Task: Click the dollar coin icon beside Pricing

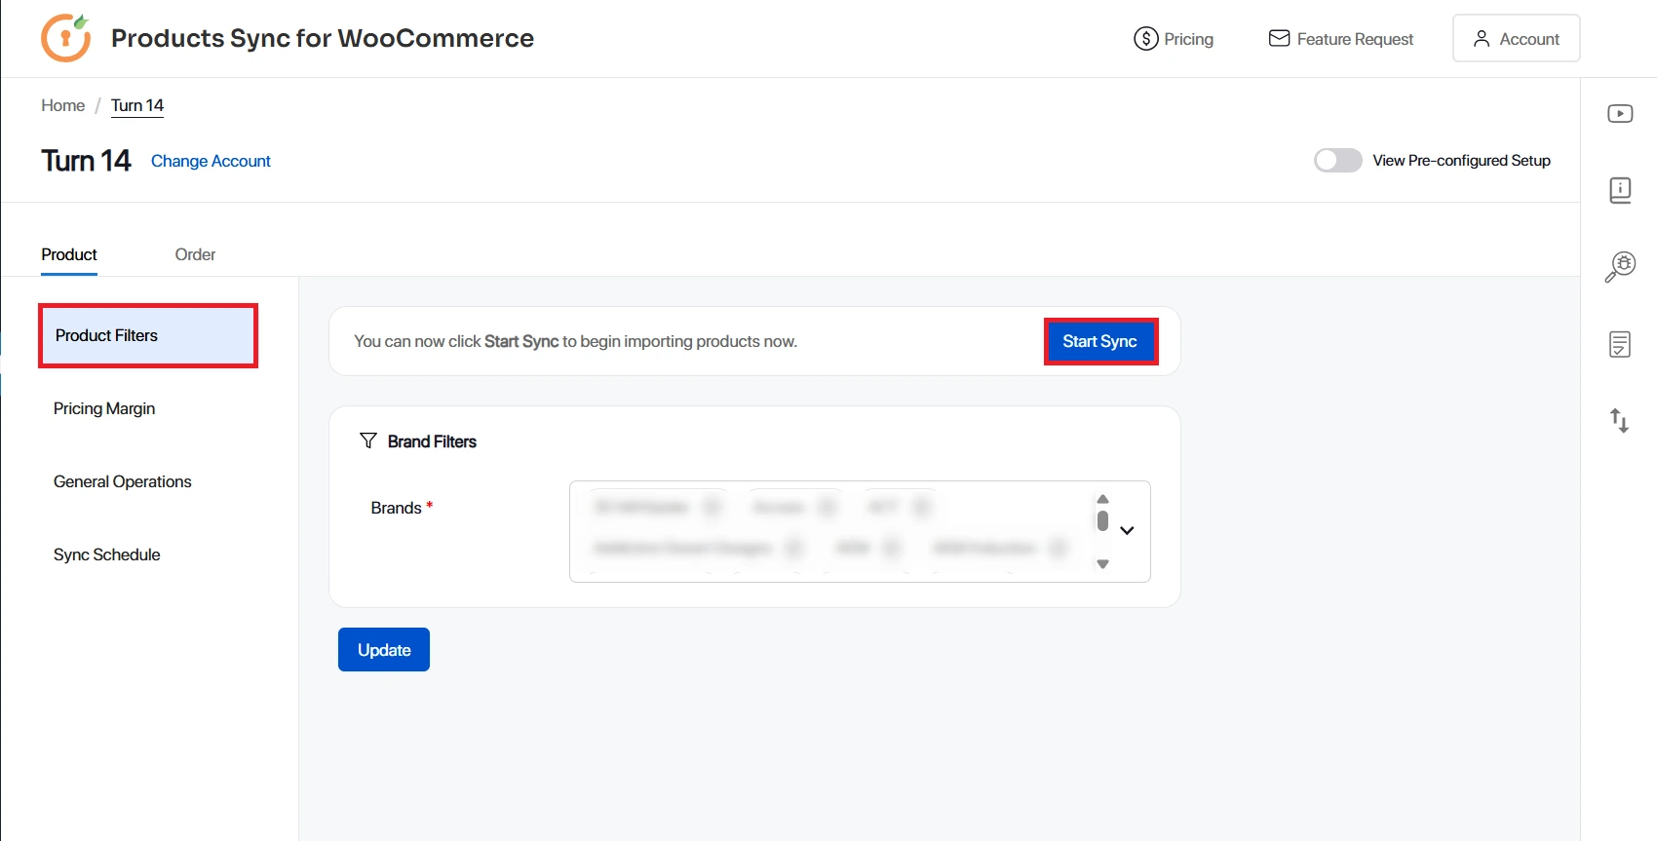Action: pyautogui.click(x=1145, y=39)
